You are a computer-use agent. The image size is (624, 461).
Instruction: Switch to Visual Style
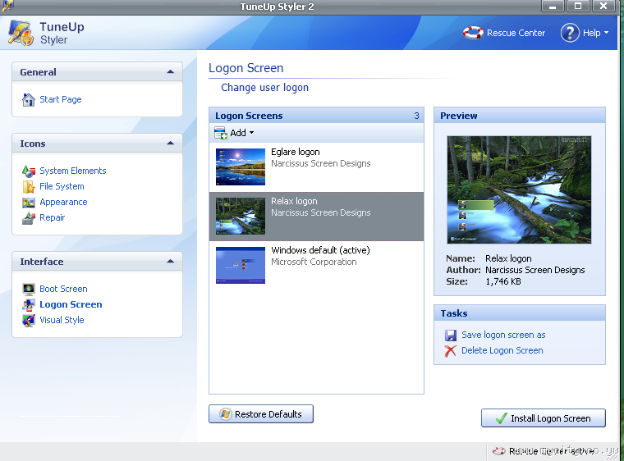62,320
